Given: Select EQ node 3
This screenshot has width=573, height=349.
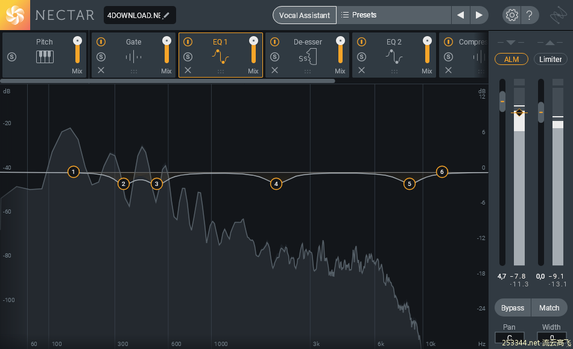Looking at the screenshot, I should point(157,184).
